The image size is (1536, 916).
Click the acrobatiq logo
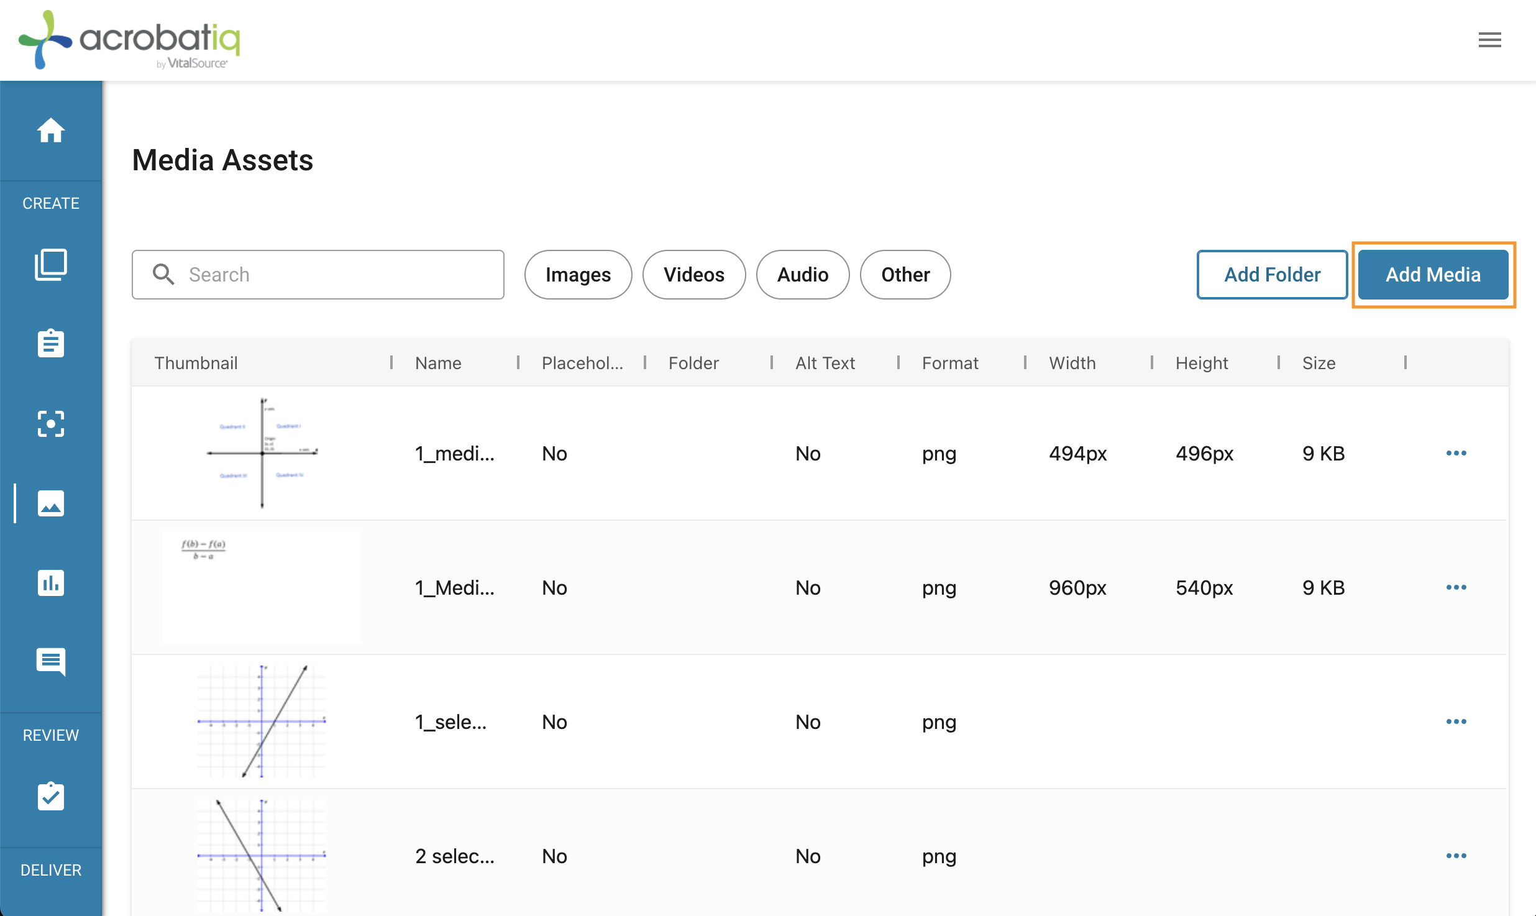tap(129, 40)
